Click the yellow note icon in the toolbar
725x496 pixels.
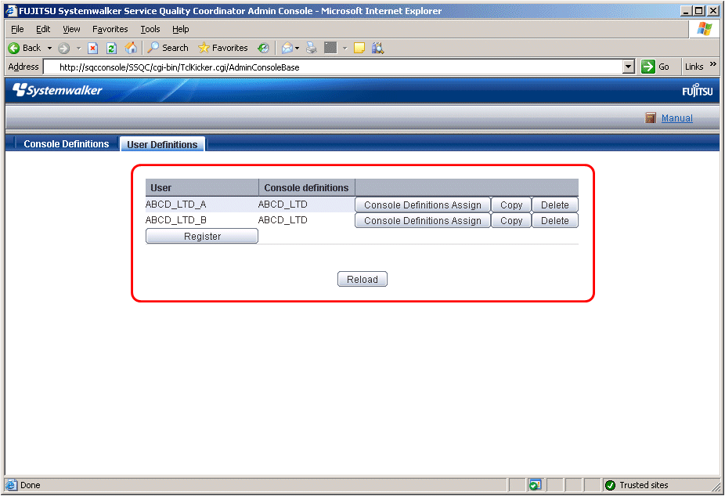coord(359,48)
